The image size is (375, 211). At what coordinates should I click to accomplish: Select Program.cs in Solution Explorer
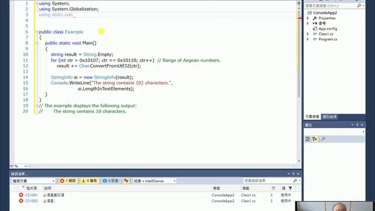pyautogui.click(x=328, y=39)
